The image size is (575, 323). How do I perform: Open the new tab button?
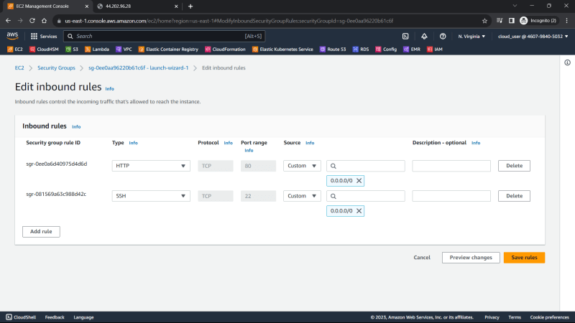coord(190,6)
